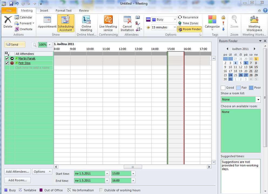This screenshot has height=194, width=268.
Task: Expand the 100% zoom dropdown
Action: point(49,45)
